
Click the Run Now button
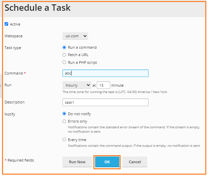point(77,162)
